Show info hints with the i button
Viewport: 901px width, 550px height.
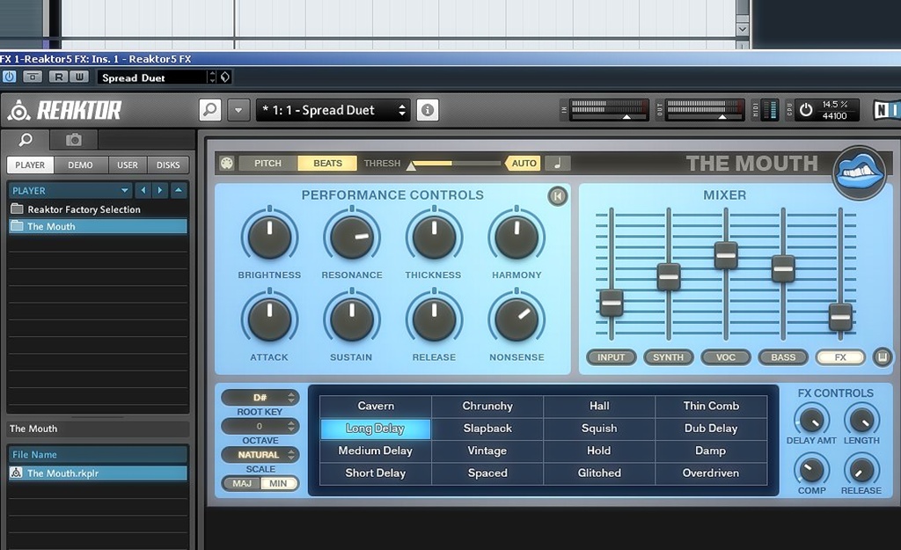click(427, 109)
